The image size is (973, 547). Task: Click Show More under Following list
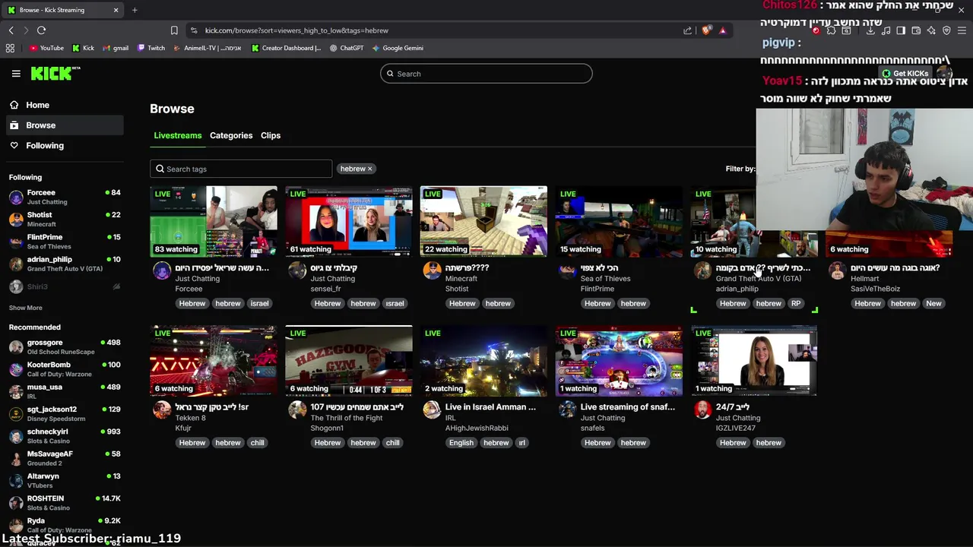tap(26, 308)
